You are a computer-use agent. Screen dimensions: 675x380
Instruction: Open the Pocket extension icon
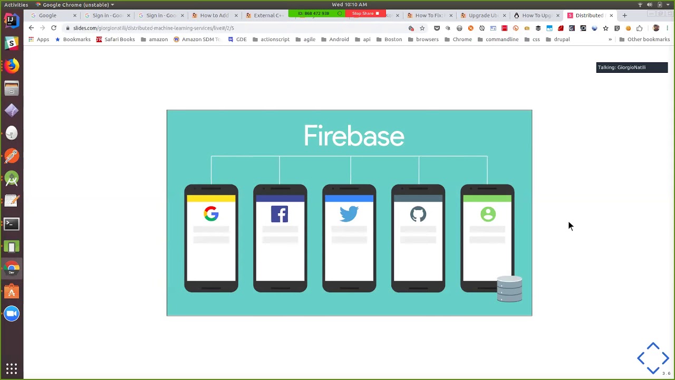click(437, 28)
